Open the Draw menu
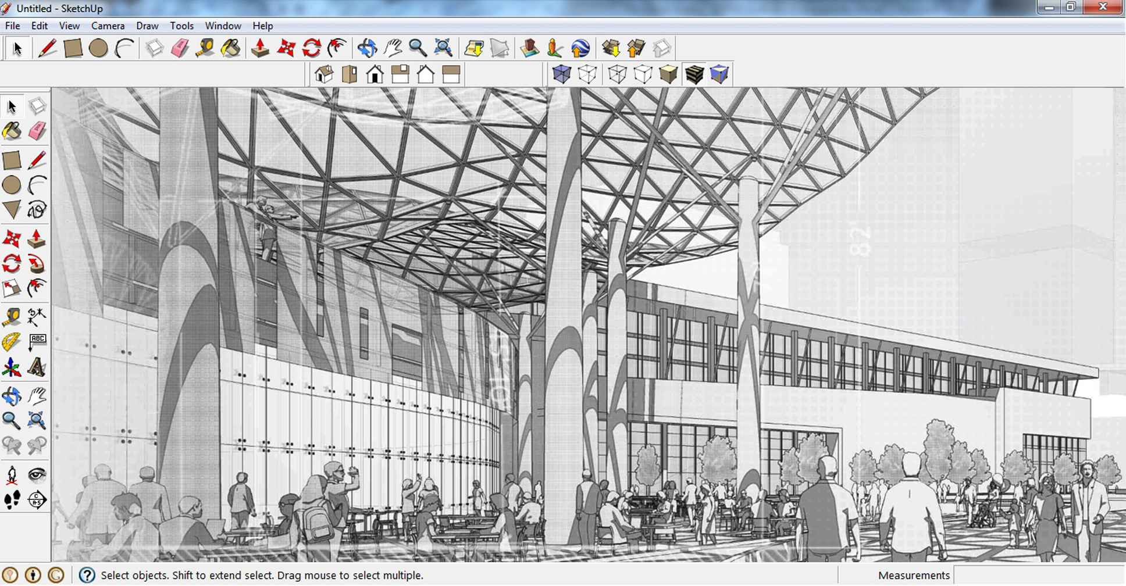The height and width of the screenshot is (586, 1126). (x=147, y=26)
